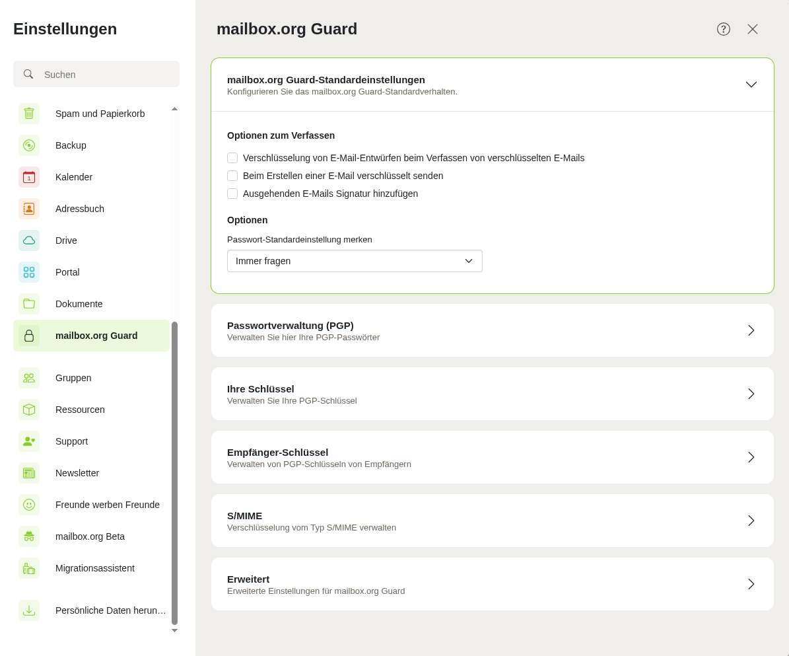
Task: Open the Backup settings page
Action: 92,145
